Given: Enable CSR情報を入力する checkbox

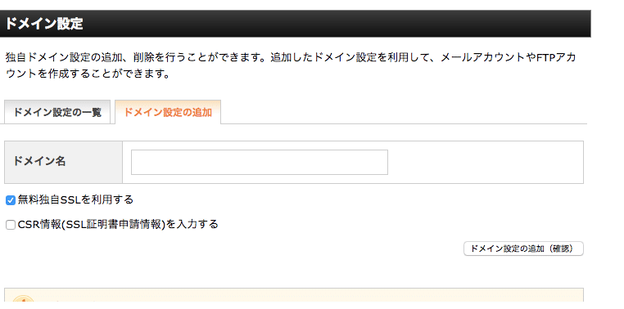Looking at the screenshot, I should (11, 225).
